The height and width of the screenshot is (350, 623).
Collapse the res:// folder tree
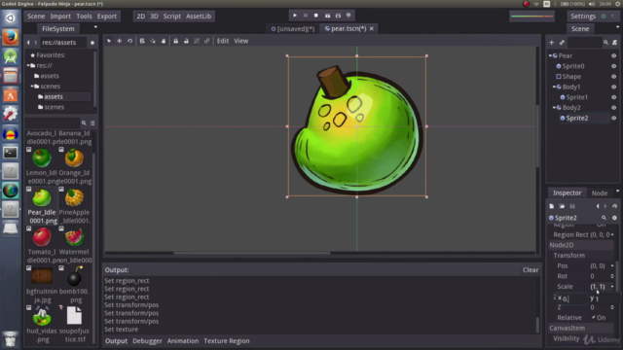coord(28,65)
